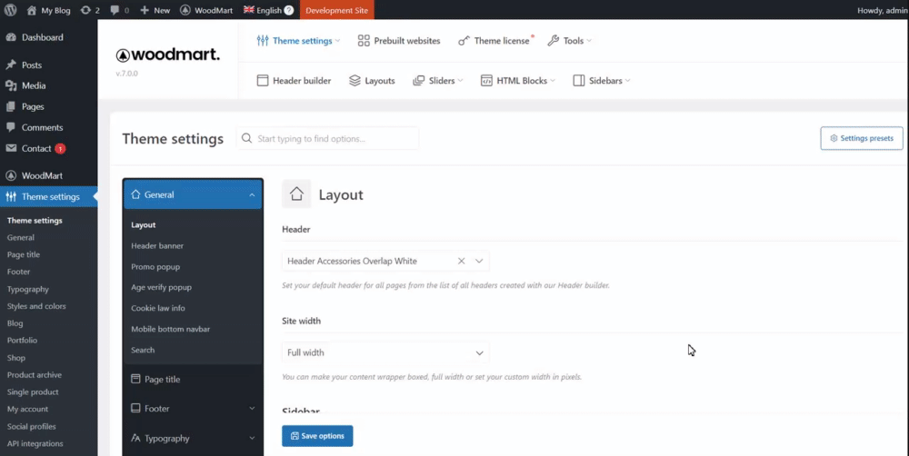Open Settings presets button
The image size is (909, 456).
(862, 138)
